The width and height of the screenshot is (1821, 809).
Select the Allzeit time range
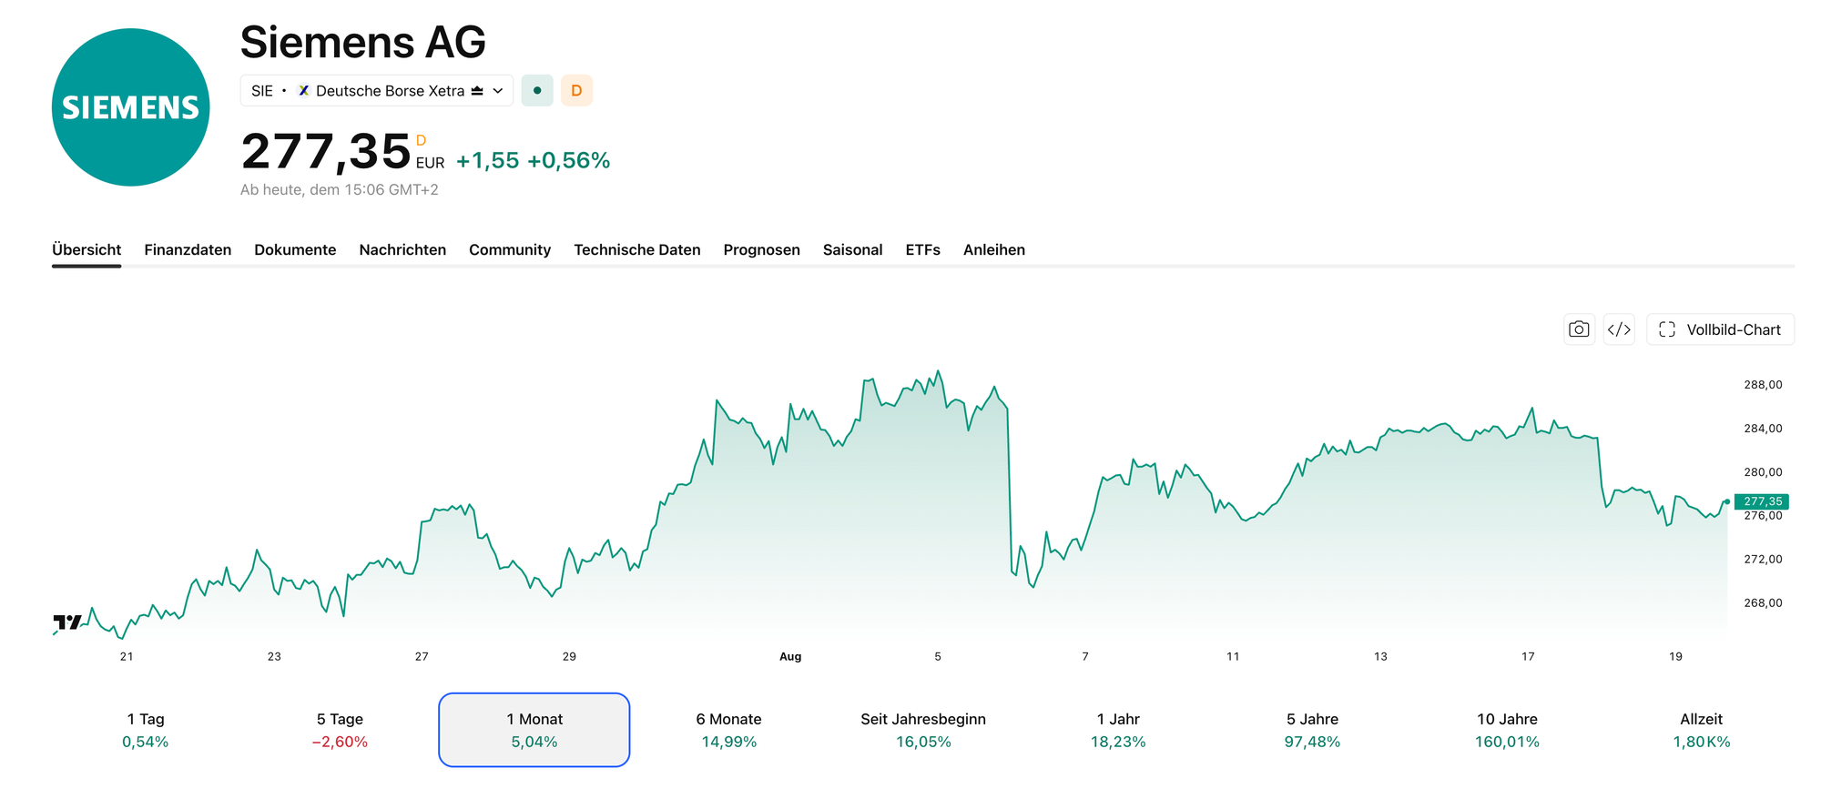tap(1701, 730)
